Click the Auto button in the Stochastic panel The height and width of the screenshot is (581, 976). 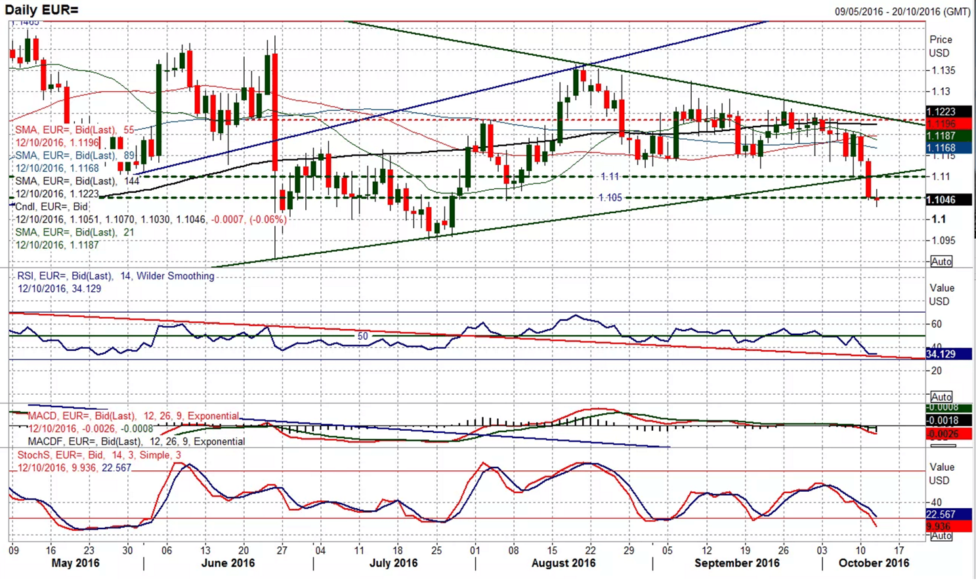click(941, 536)
